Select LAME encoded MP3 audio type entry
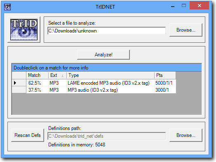 click(110, 83)
